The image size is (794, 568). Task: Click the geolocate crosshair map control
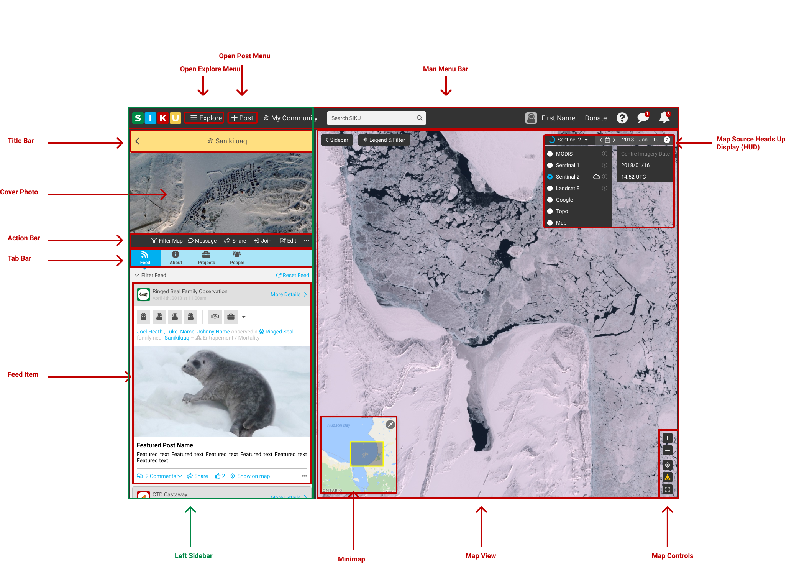point(667,465)
